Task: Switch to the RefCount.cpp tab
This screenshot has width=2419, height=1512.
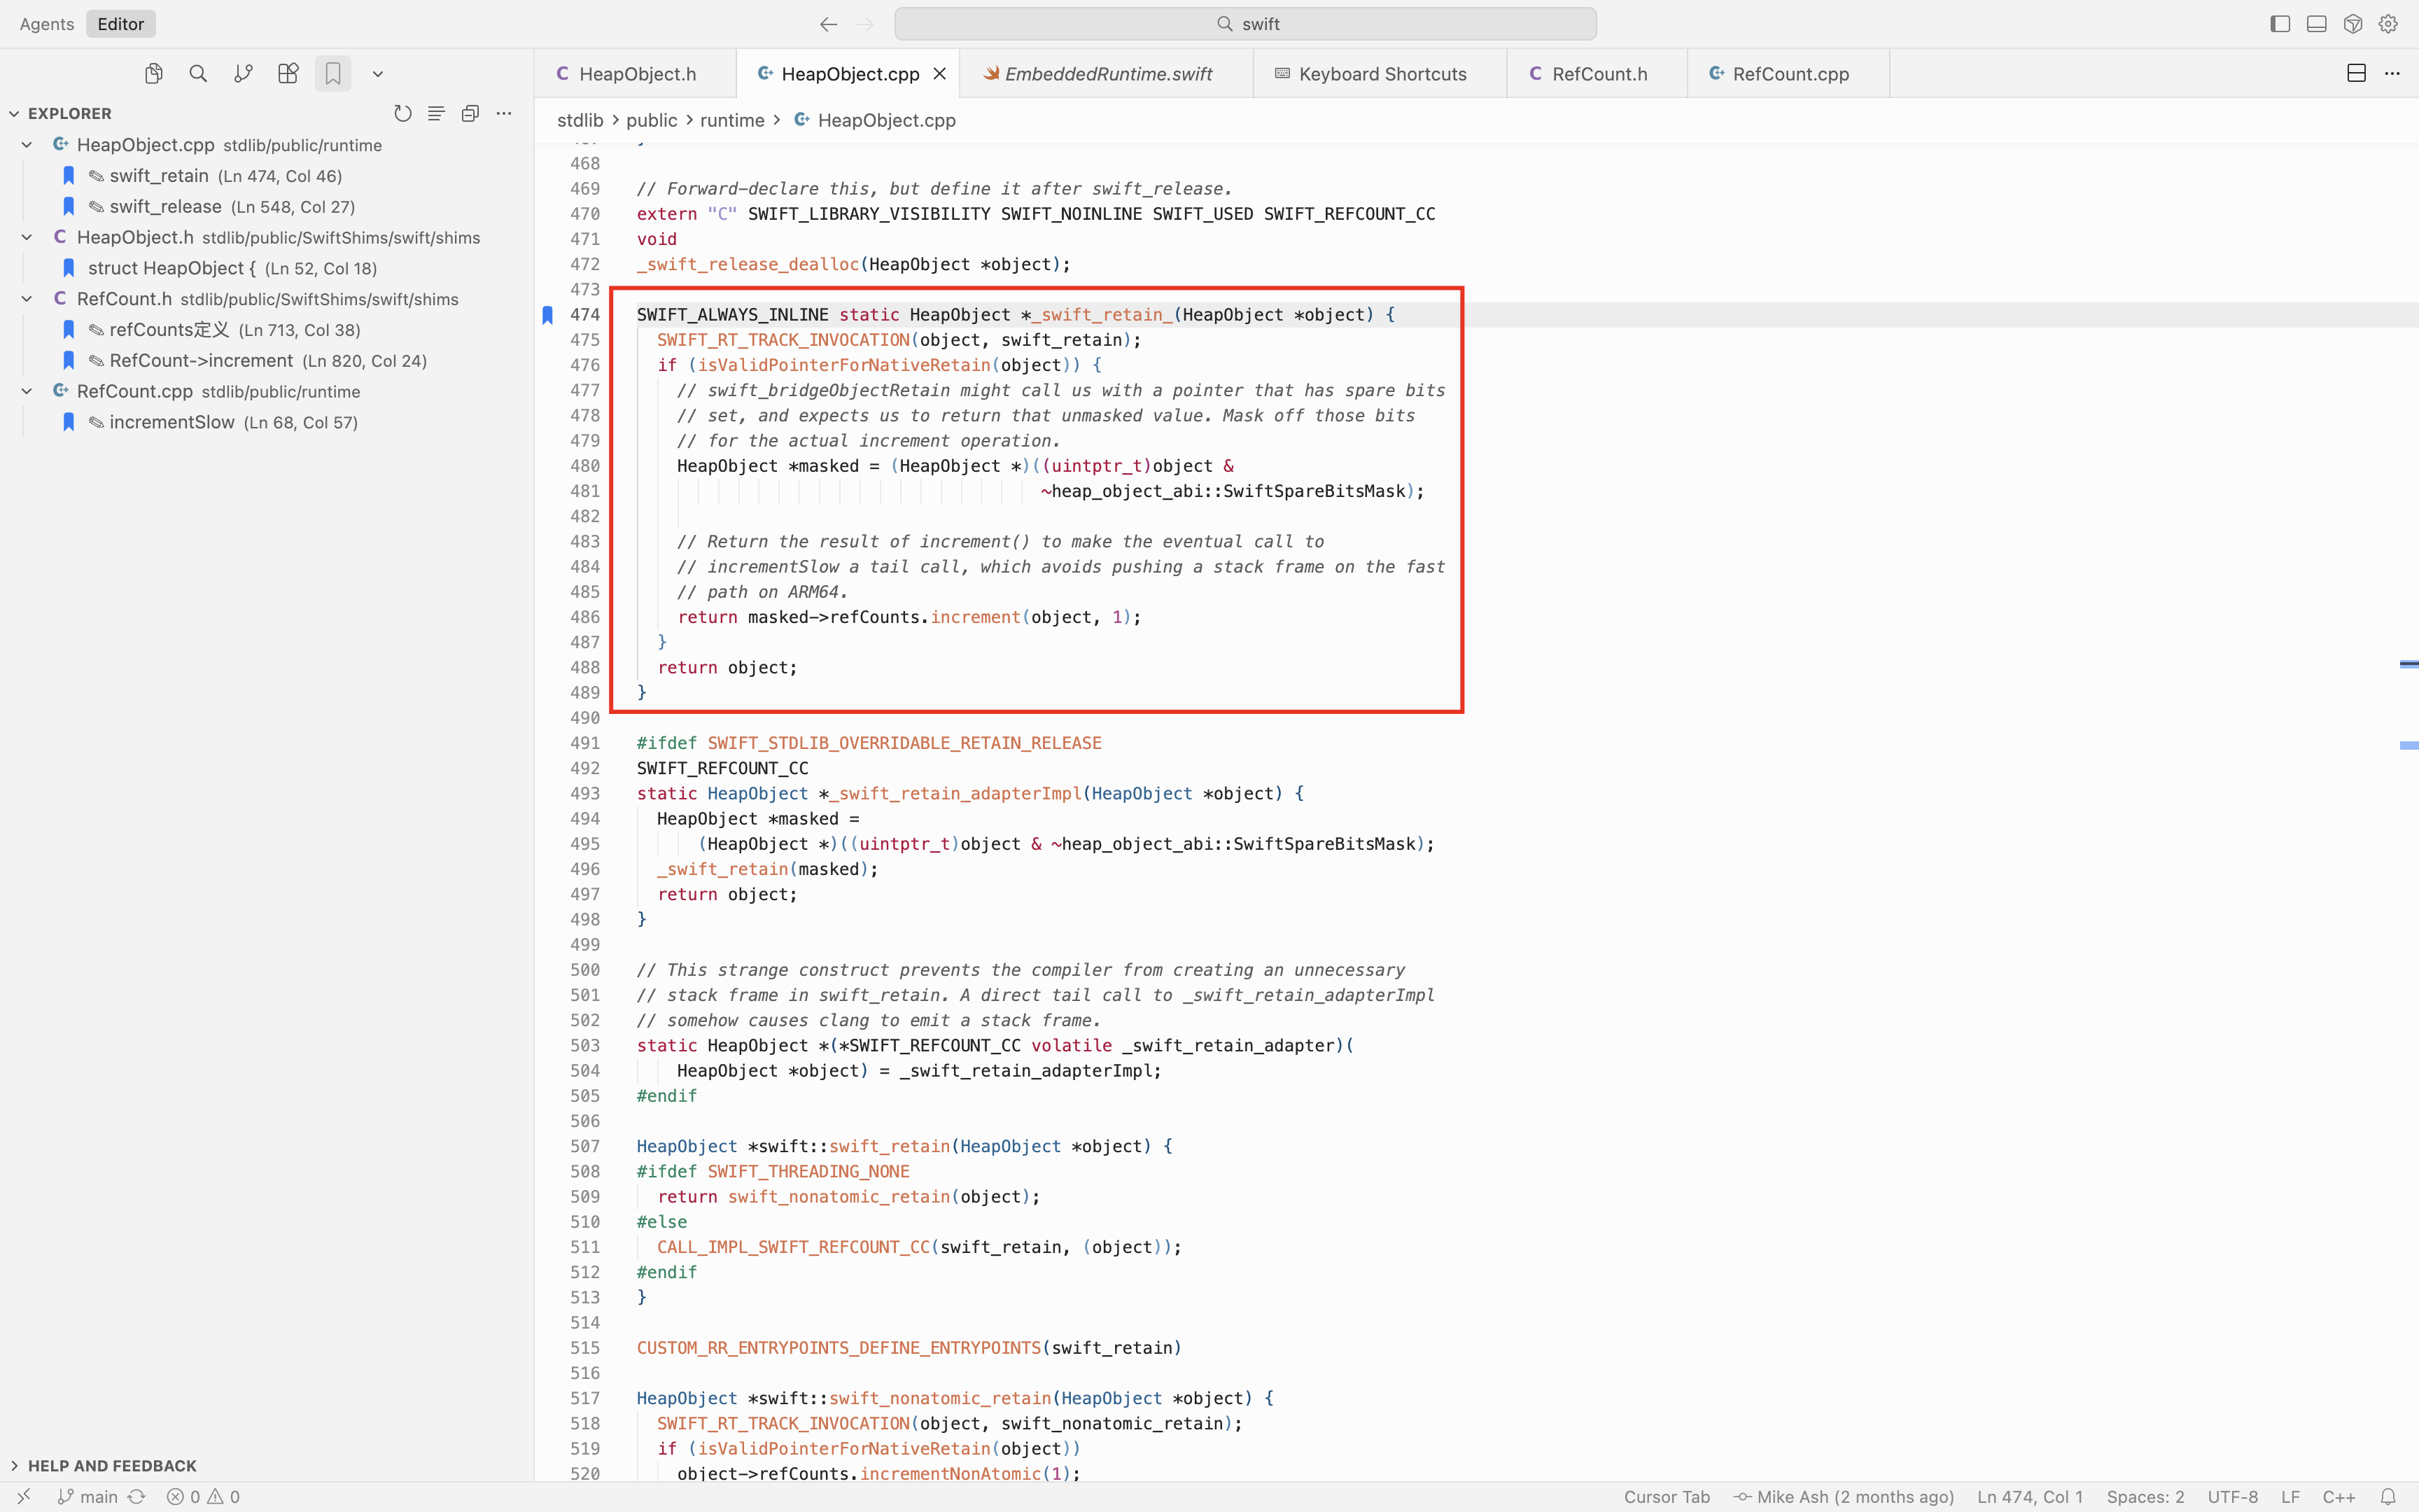Action: point(1789,74)
